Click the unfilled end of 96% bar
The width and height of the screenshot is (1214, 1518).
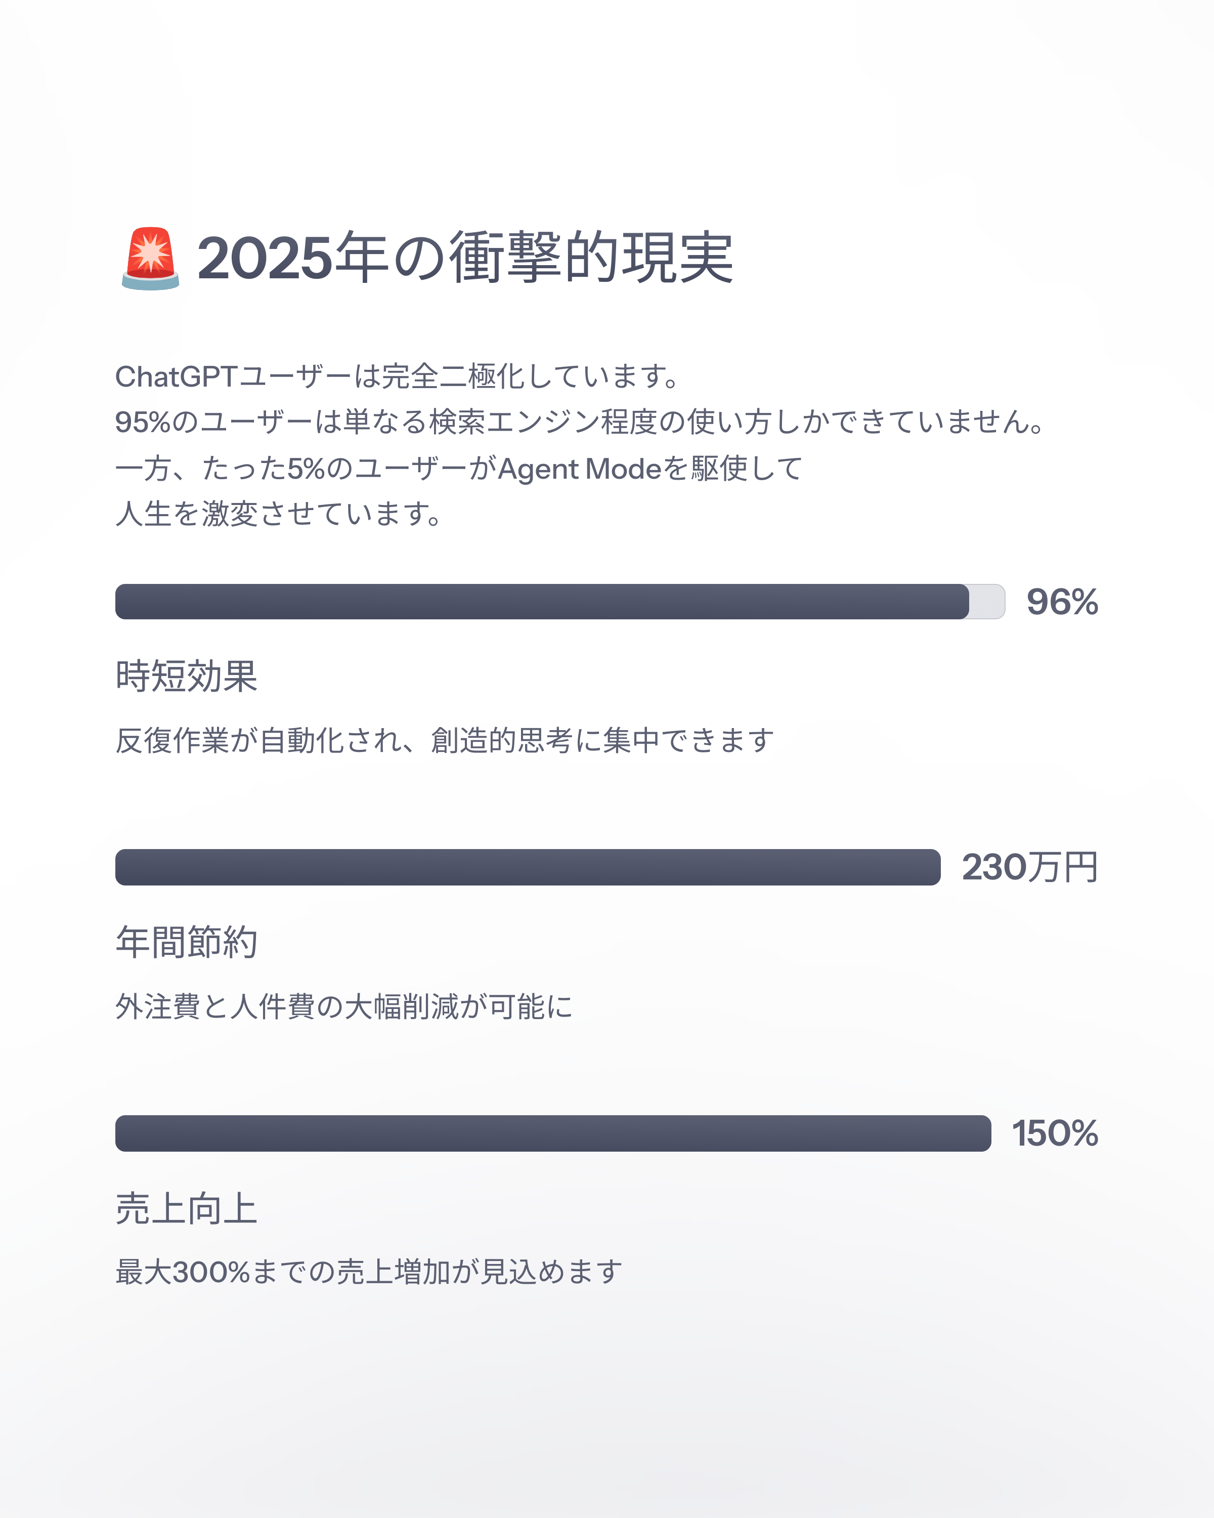(987, 601)
